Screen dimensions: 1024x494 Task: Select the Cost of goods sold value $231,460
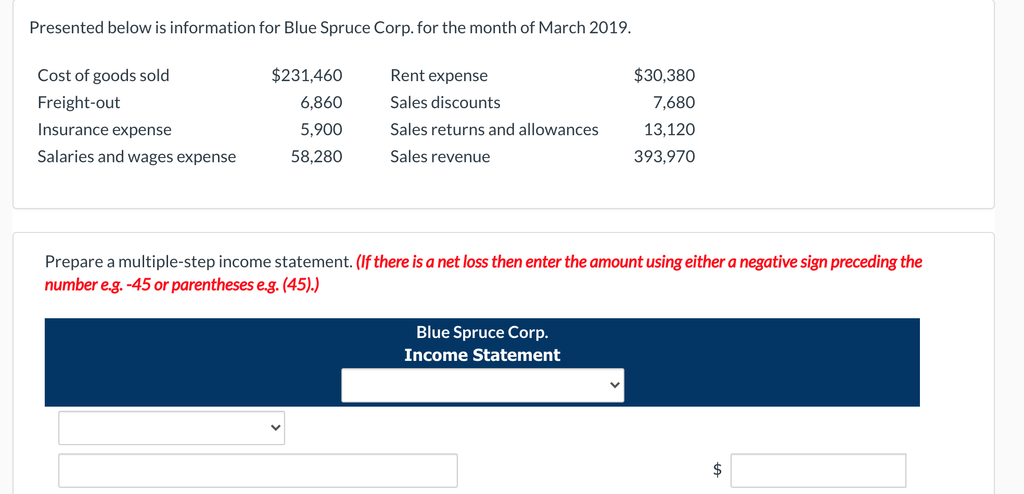305,75
